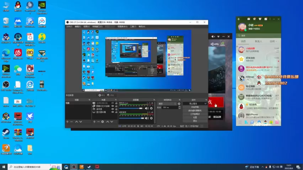The image size is (303, 170).
Task: Lock the 显示器采集 source
Action: pyautogui.click(x=116, y=112)
